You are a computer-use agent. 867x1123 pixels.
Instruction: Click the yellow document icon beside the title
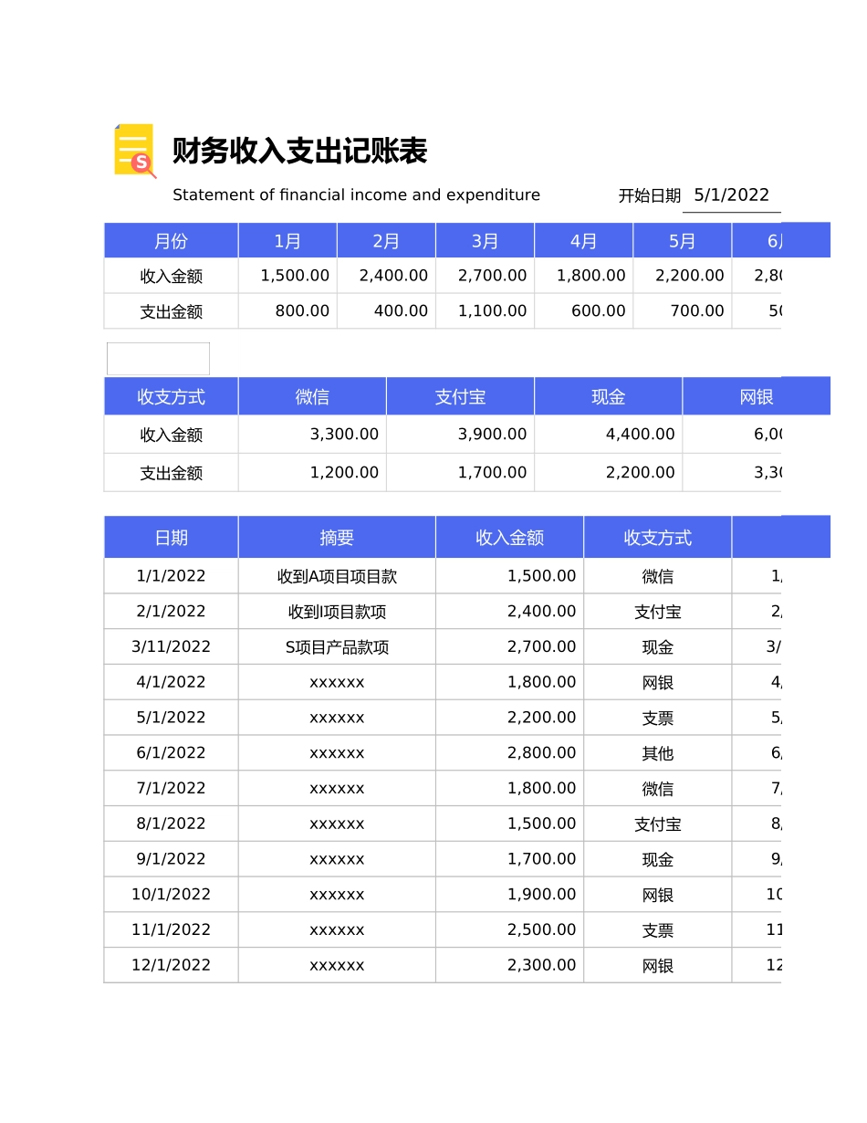pyautogui.click(x=133, y=149)
